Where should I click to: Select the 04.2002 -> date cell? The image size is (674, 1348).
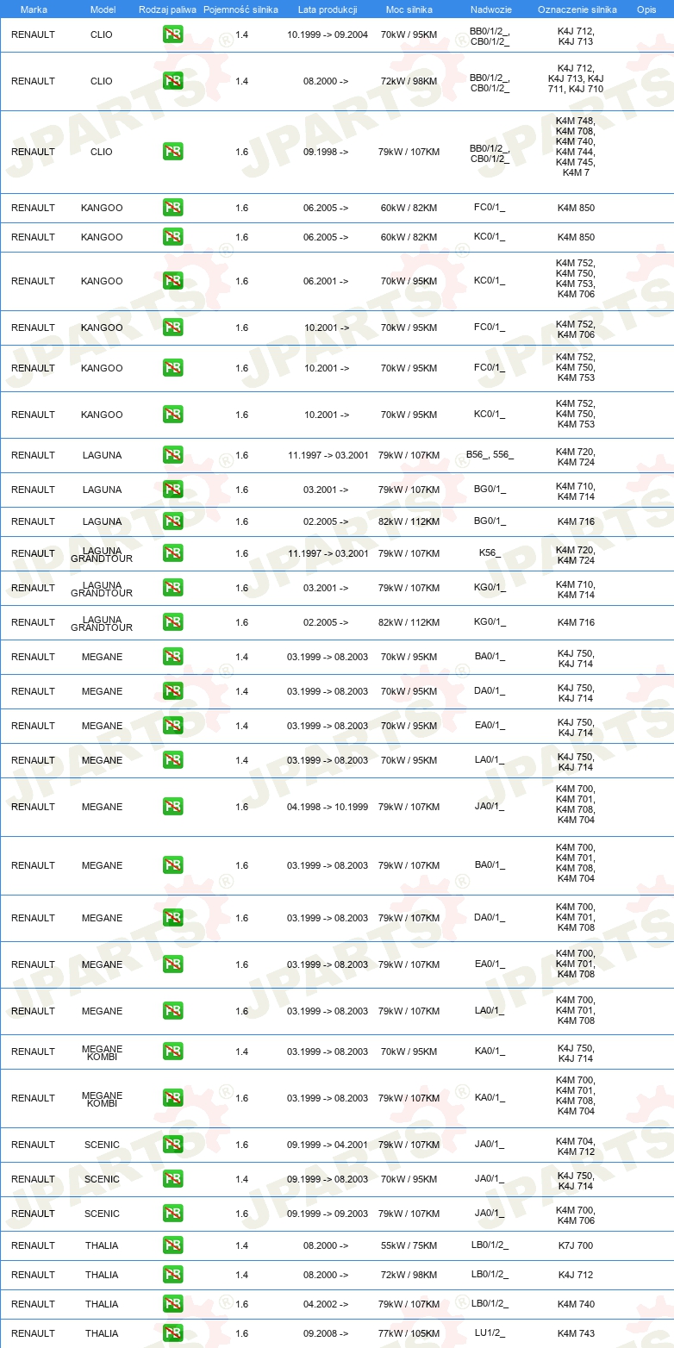pos(326,1304)
